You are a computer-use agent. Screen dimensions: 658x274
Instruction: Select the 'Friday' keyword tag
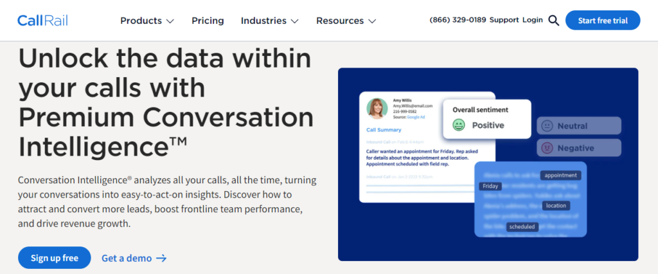click(x=490, y=186)
